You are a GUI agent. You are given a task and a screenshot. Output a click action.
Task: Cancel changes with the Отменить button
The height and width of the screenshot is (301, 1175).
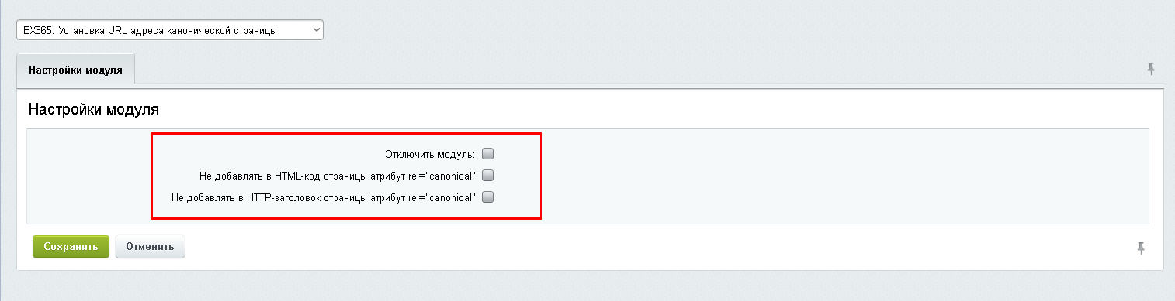(150, 247)
